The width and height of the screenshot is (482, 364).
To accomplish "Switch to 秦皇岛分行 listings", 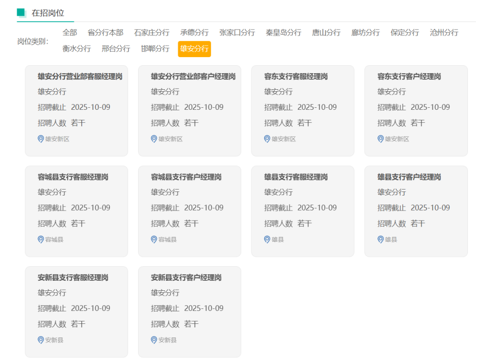I will (x=283, y=33).
